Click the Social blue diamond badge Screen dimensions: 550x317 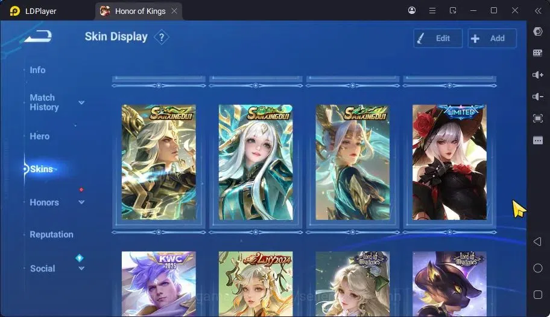tap(80, 258)
